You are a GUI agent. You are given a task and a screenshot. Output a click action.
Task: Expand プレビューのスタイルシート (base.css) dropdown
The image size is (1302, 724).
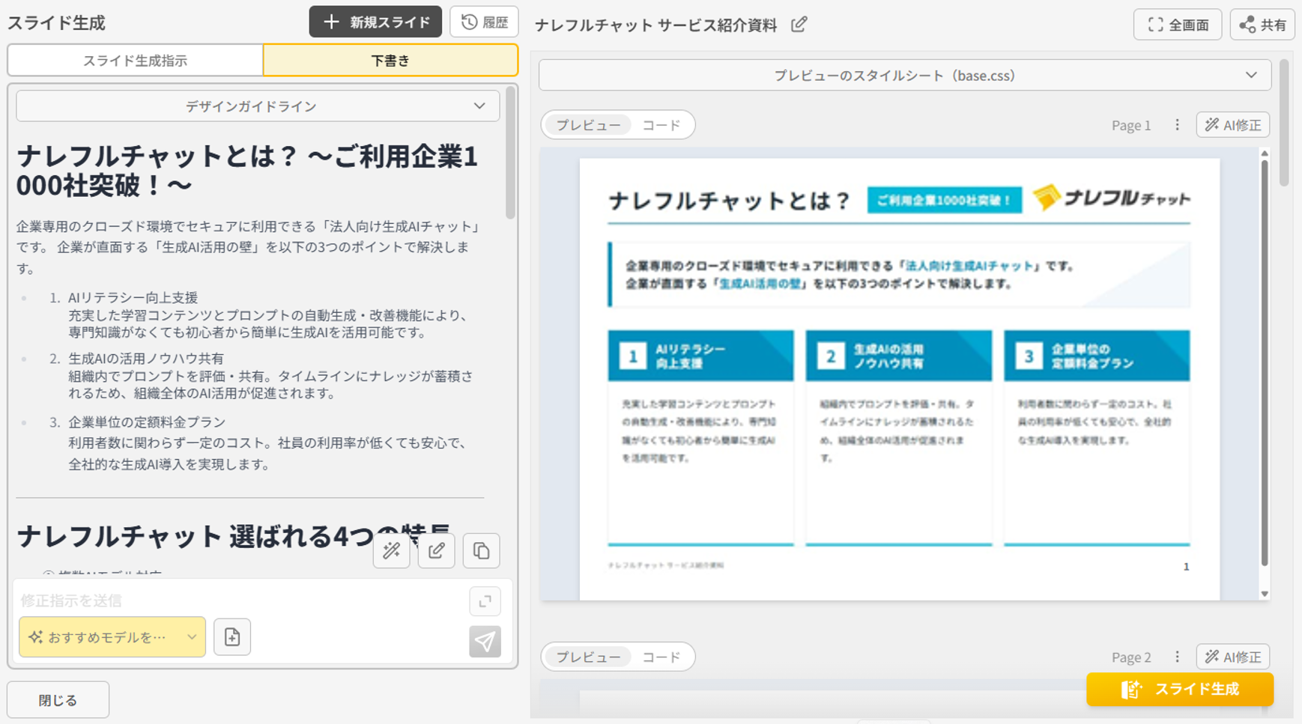pyautogui.click(x=904, y=76)
